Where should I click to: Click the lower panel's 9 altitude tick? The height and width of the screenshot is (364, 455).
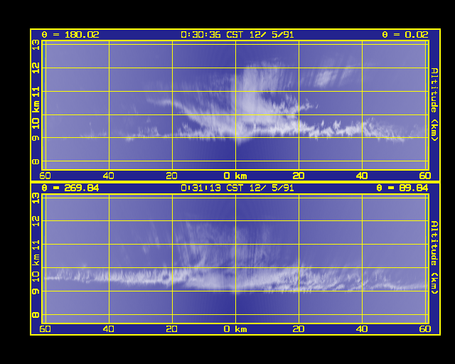36,291
